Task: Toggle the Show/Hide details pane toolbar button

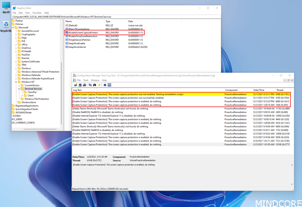Action: pos(109,85)
